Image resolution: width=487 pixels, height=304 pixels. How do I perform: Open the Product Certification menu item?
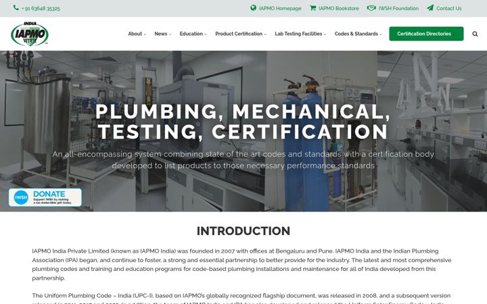click(x=239, y=34)
